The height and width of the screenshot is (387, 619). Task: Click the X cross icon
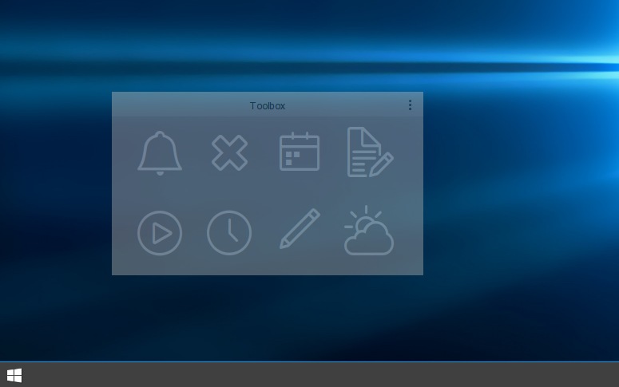(x=229, y=152)
